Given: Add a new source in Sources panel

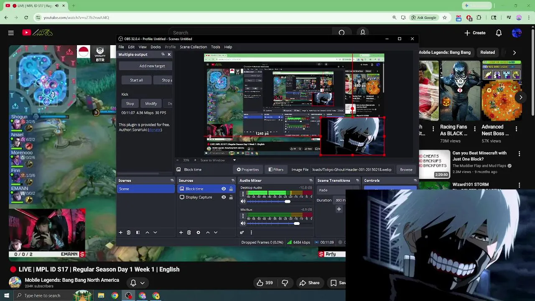Looking at the screenshot, I should pos(181,232).
